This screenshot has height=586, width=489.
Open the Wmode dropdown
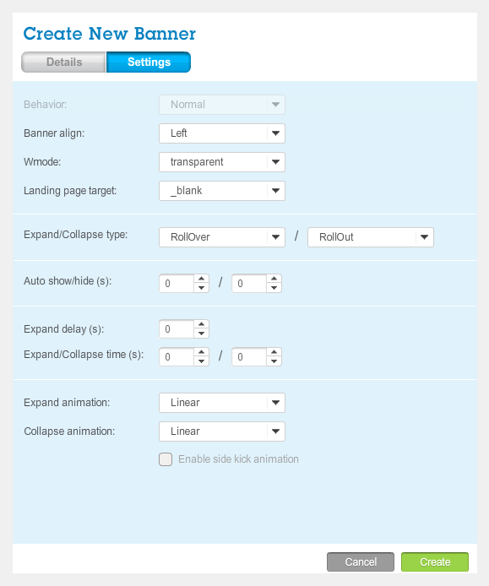222,162
